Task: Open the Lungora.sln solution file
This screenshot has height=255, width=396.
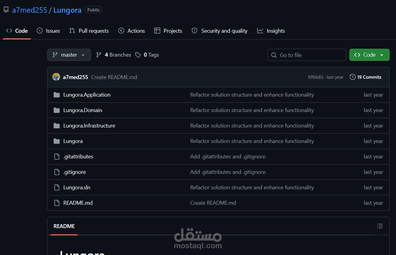Action: pyautogui.click(x=77, y=187)
